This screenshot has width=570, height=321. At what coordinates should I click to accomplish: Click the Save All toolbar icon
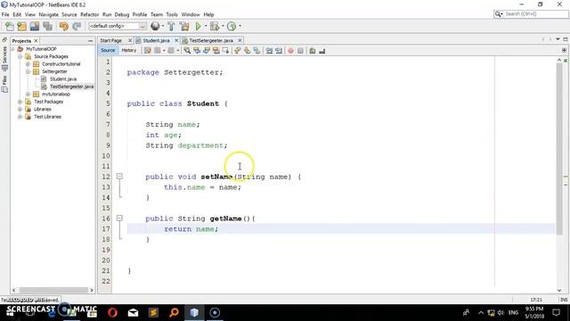point(47,26)
